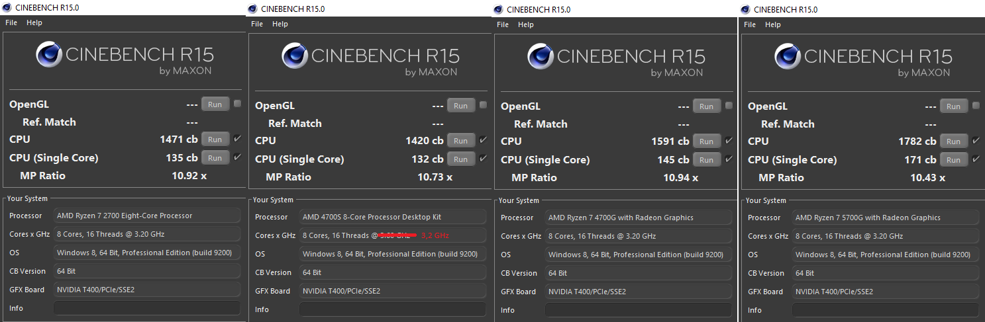Run the single core test showing 171 cb

click(x=953, y=160)
